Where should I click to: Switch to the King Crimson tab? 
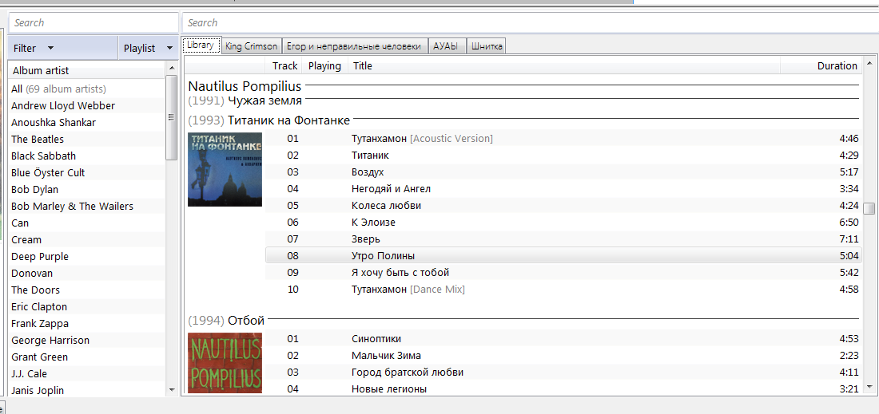251,46
